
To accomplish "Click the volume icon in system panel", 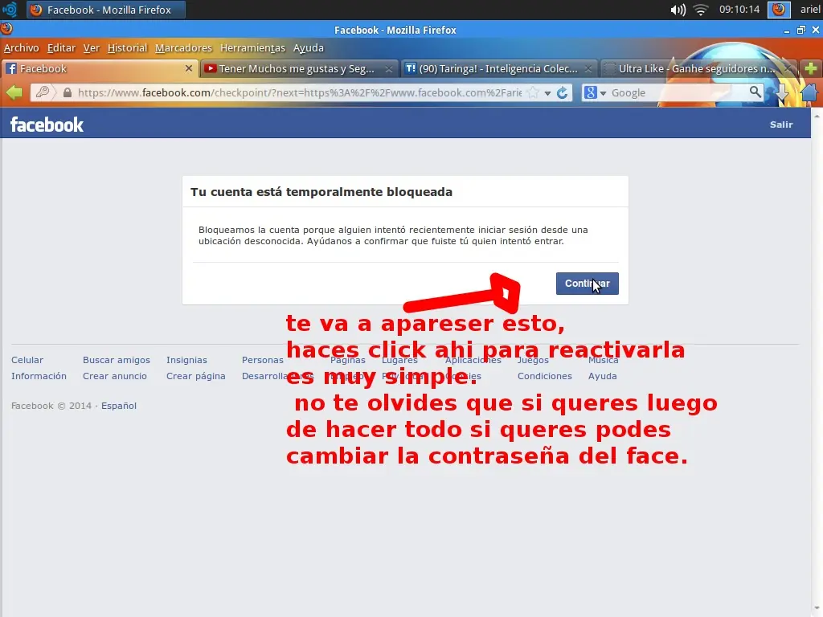I will pyautogui.click(x=678, y=10).
